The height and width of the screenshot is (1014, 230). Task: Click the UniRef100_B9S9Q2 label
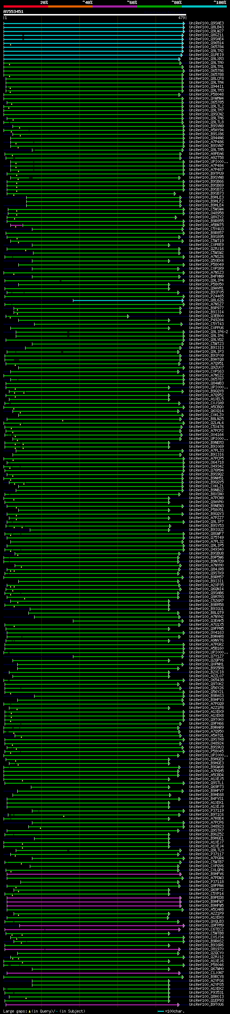tap(206, 474)
